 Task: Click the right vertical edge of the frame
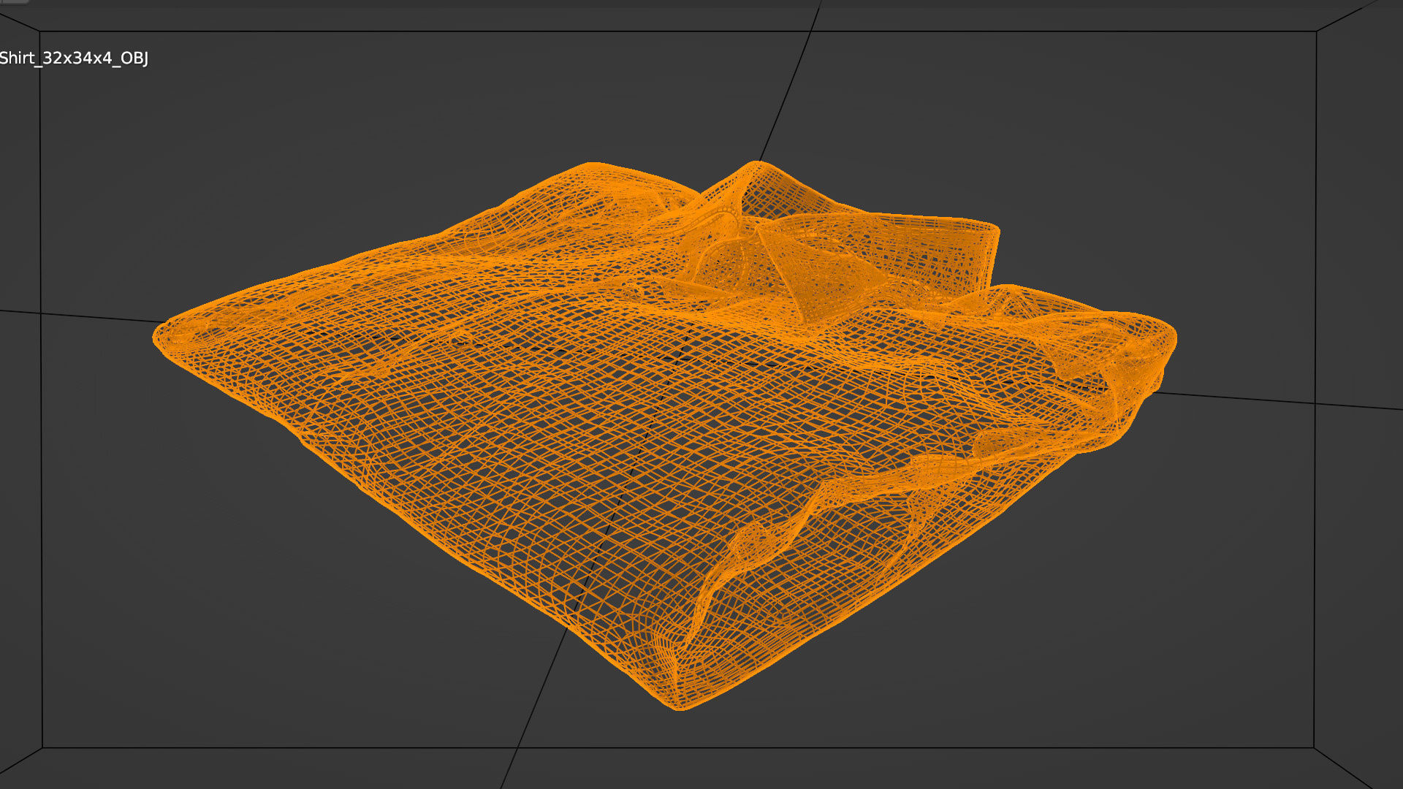pos(1315,219)
